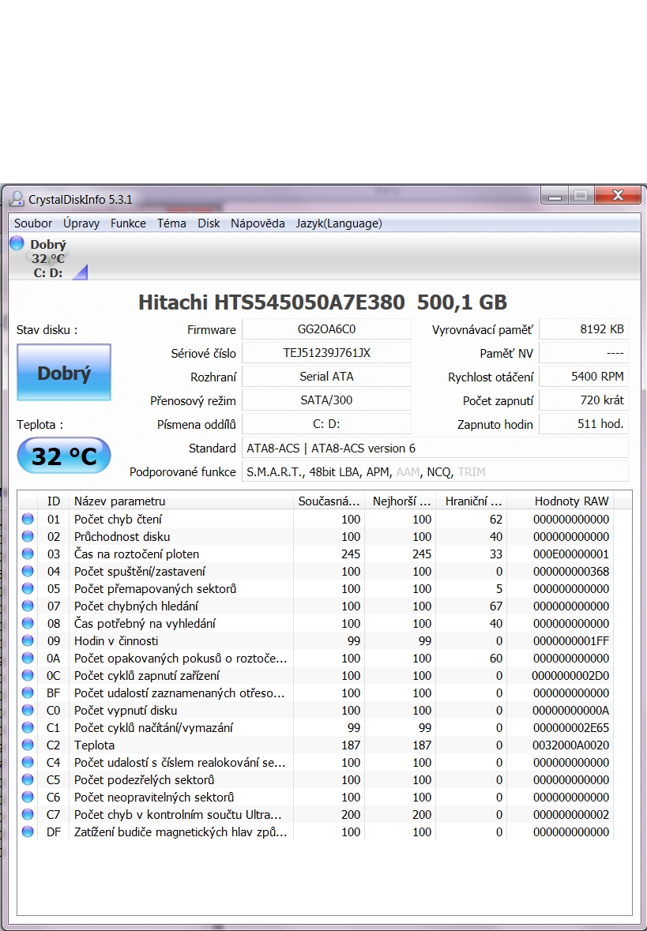Image resolution: width=647 pixels, height=931 pixels.
Task: Click the large Dobrý health status button
Action: 64,372
